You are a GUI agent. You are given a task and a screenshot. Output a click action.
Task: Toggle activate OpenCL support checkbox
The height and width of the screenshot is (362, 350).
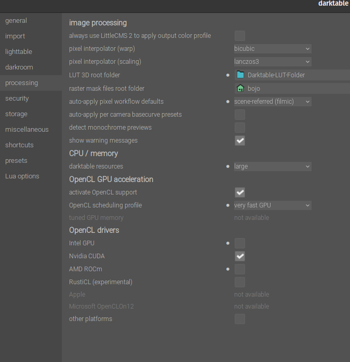point(240,192)
